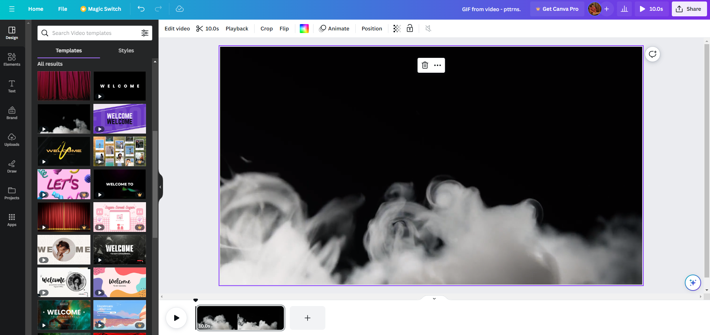Open the template search filter options
Screen dimensions: 710x335
[x=145, y=33]
